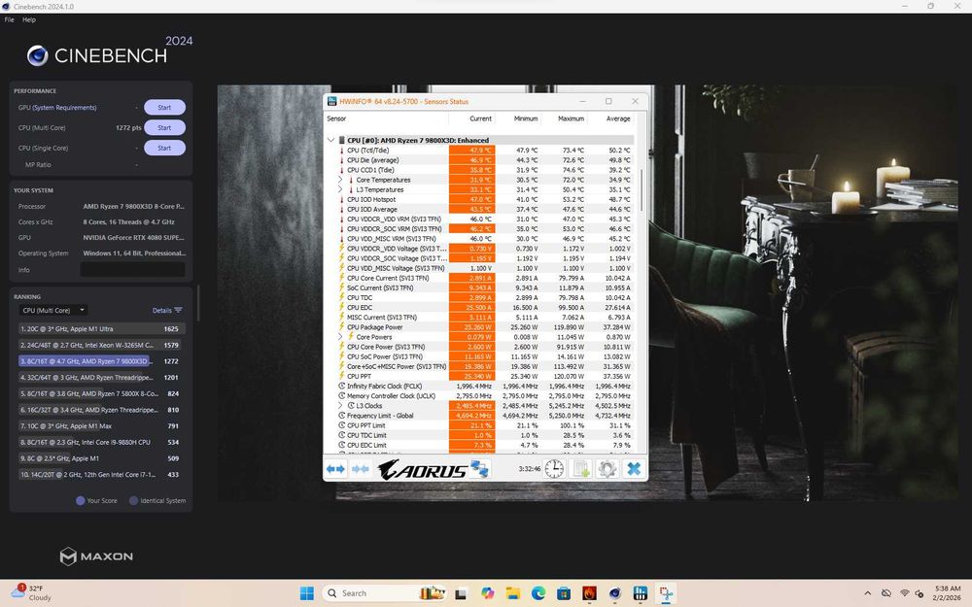Click clock icon on Infinity Fabric Clock row
The width and height of the screenshot is (972, 607).
point(341,386)
